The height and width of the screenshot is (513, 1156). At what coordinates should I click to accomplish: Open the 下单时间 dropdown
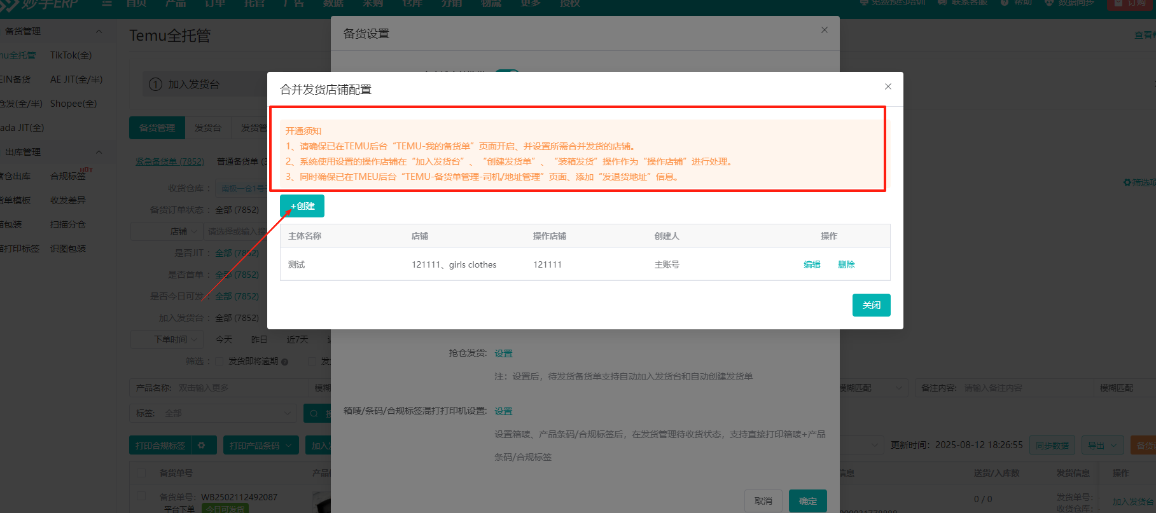pos(167,339)
